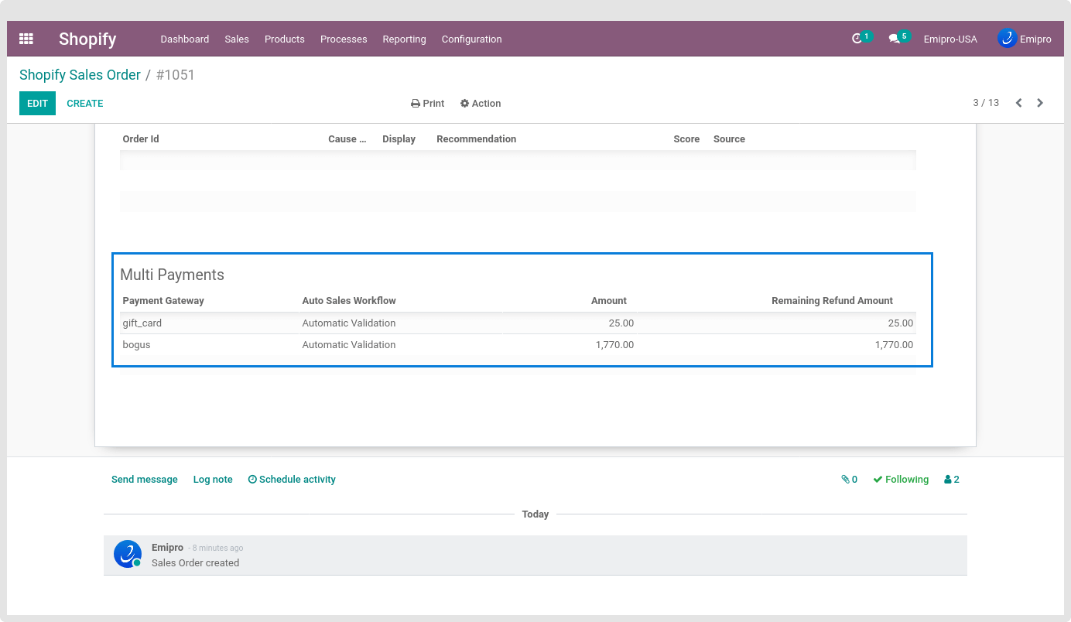This screenshot has width=1071, height=622.
Task: Toggle the Following subscription status
Action: click(x=901, y=480)
